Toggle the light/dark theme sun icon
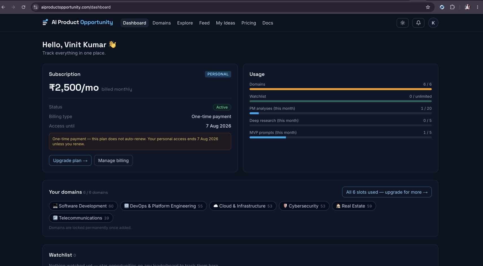Screen dimensions: 483x266 [x=403, y=23]
